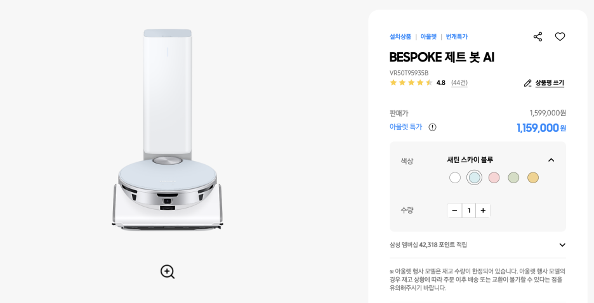The width and height of the screenshot is (594, 303).
Task: Open the magnifier zoom icon below product image
Action: pos(168,271)
